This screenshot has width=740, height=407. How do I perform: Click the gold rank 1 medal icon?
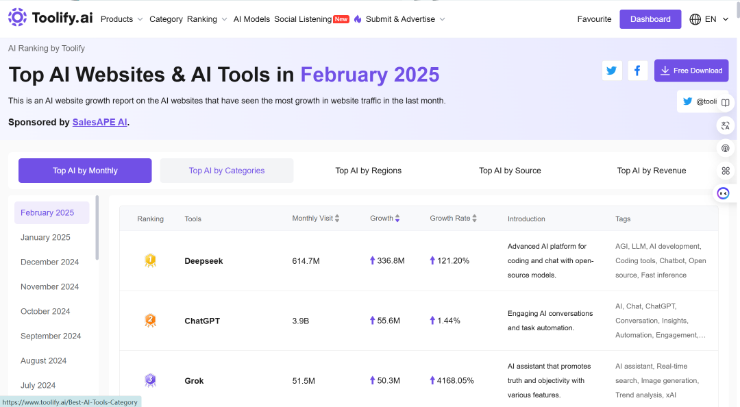pos(150,260)
